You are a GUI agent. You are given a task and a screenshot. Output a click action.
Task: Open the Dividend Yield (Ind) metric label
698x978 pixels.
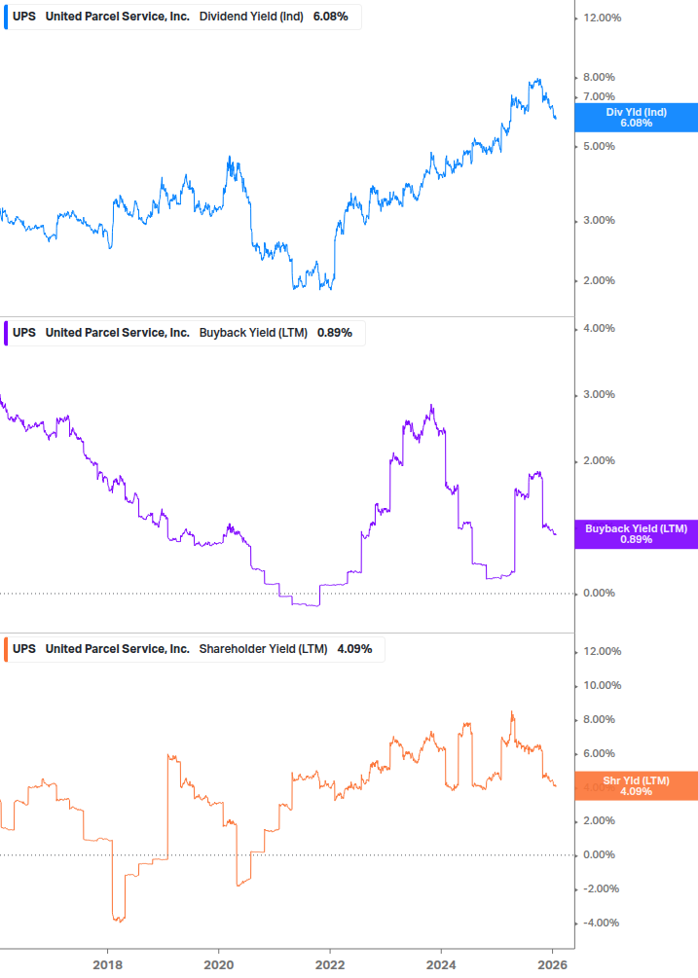click(251, 17)
